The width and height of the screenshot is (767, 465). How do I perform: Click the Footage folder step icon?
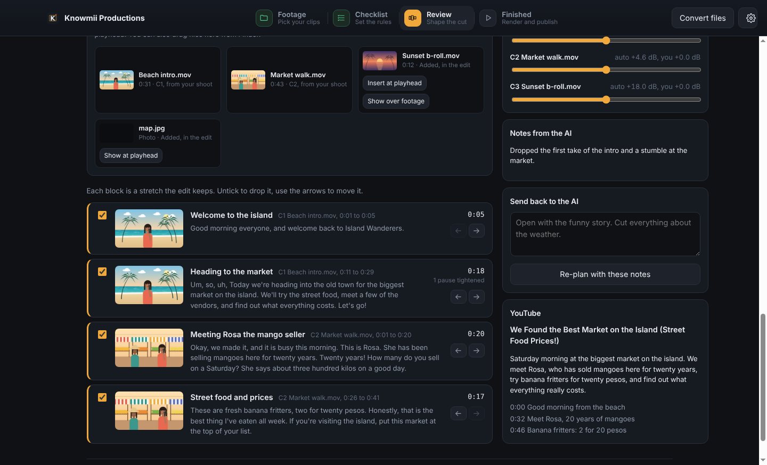(264, 18)
